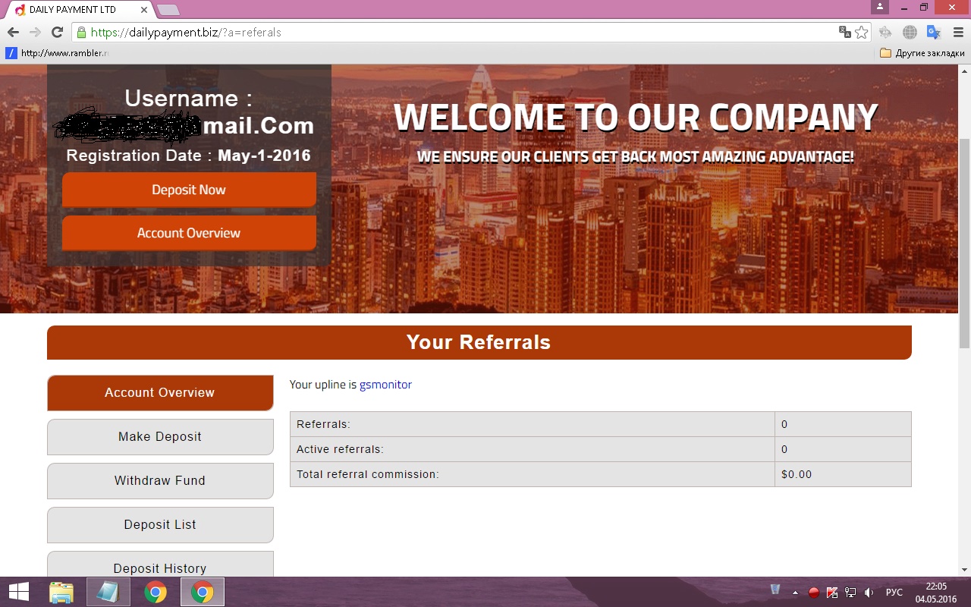Open the translate page icon in address bar
Image resolution: width=971 pixels, height=607 pixels.
(845, 33)
